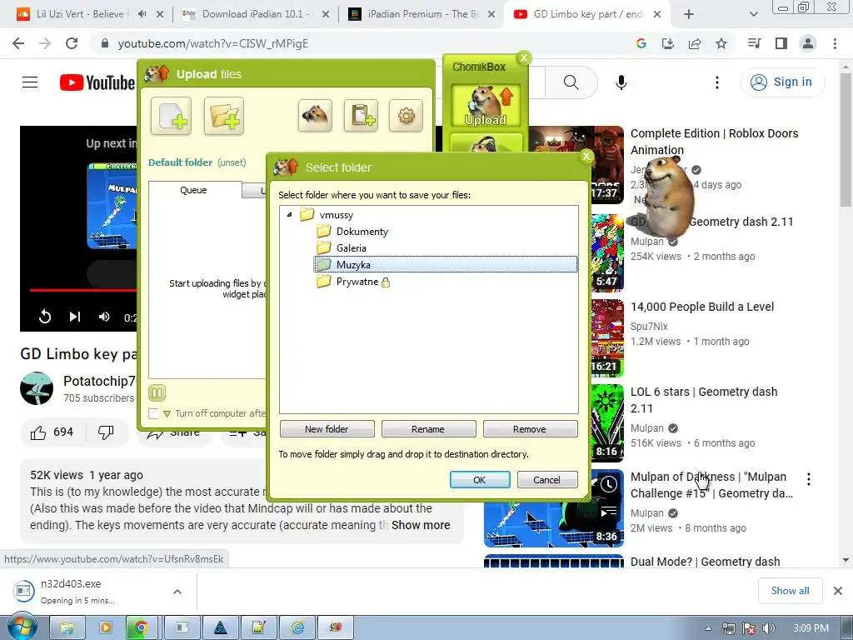Click the paste clipboard icon in Upload files

[361, 115]
